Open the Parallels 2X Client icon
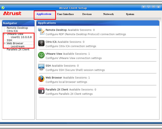The height and width of the screenshot is (129, 162). coord(41,91)
